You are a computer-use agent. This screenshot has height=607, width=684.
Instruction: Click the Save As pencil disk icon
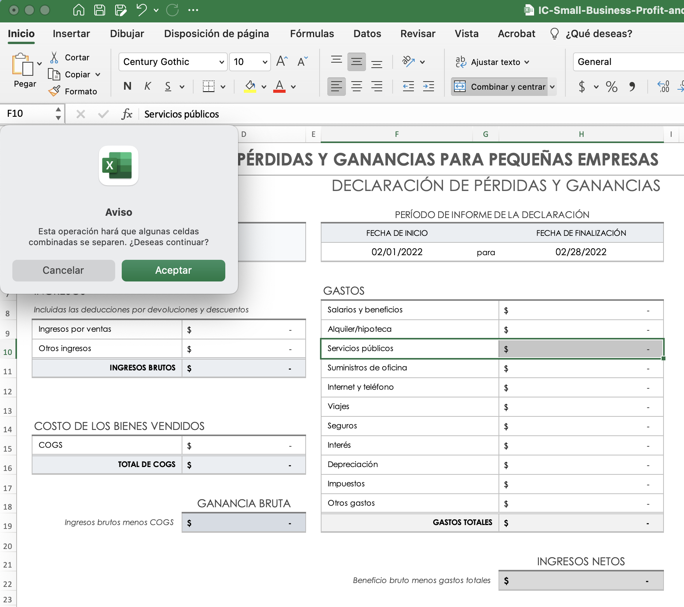pos(121,10)
